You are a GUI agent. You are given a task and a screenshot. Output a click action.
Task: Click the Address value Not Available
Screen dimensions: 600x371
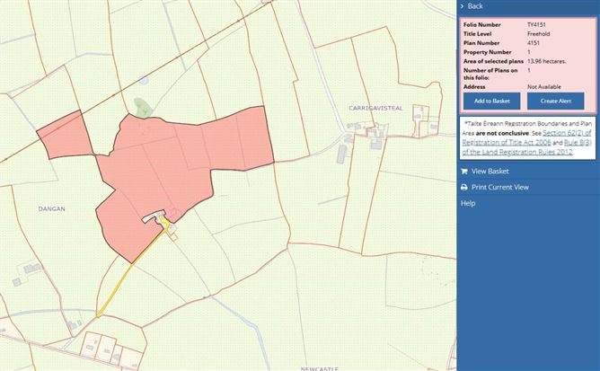coord(544,87)
